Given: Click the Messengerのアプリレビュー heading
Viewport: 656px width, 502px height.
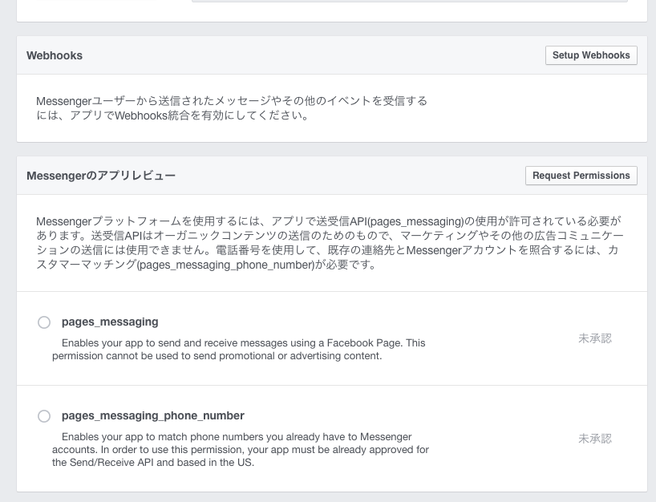Looking at the screenshot, I should pos(101,176).
